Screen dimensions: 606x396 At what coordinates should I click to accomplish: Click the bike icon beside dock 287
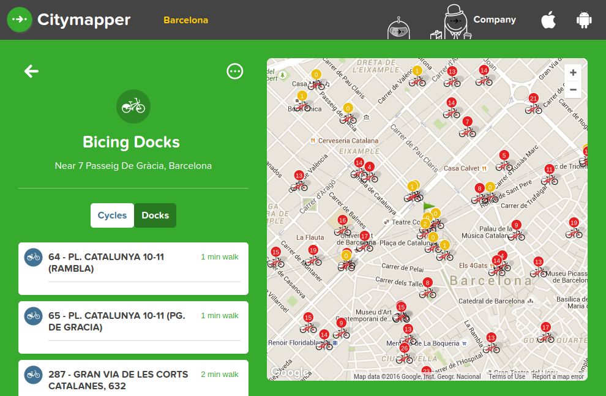click(33, 375)
